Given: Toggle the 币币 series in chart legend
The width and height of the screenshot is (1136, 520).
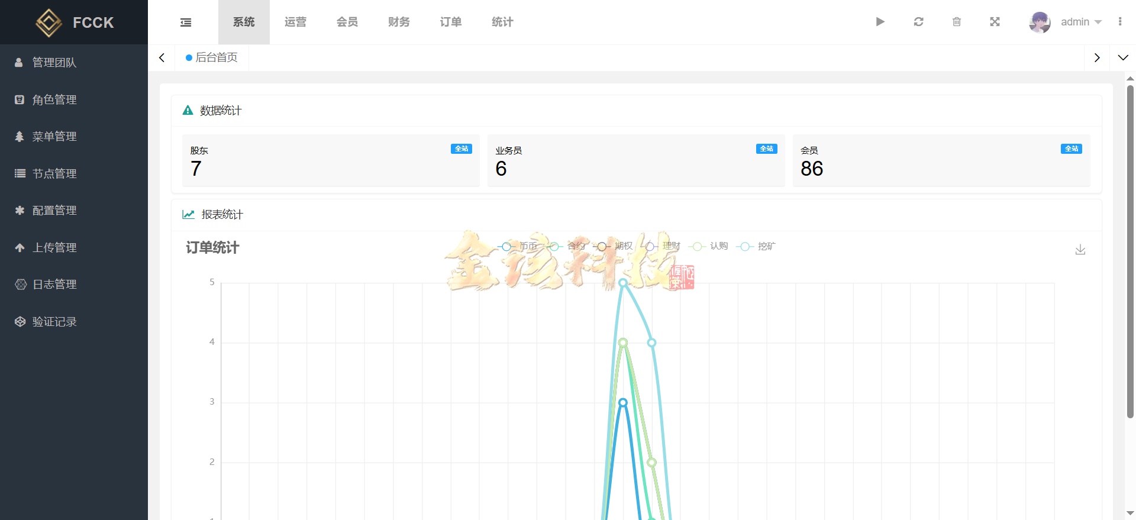Looking at the screenshot, I should (518, 246).
